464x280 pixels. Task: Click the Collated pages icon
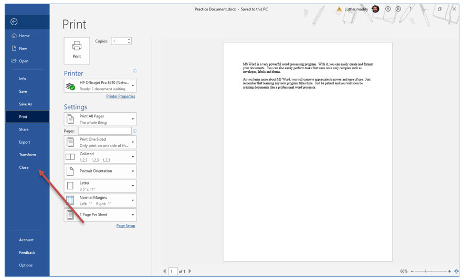pos(70,157)
